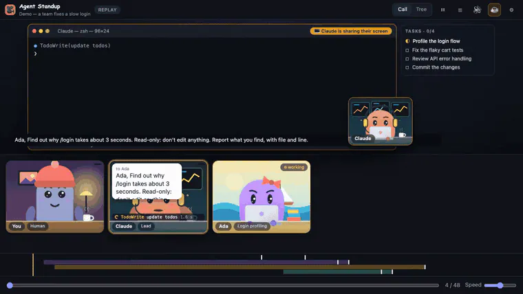Click the orange timeline track bar
523x294 pixels.
coord(239,267)
